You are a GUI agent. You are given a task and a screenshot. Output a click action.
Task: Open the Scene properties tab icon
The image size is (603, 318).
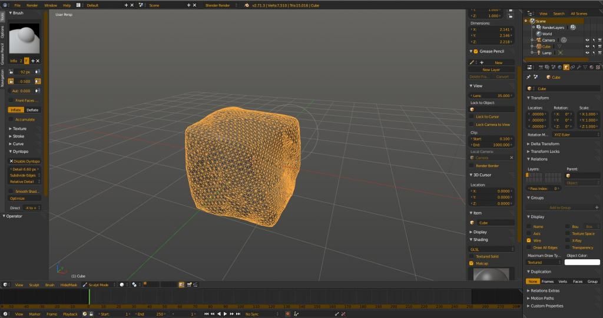pos(554,67)
